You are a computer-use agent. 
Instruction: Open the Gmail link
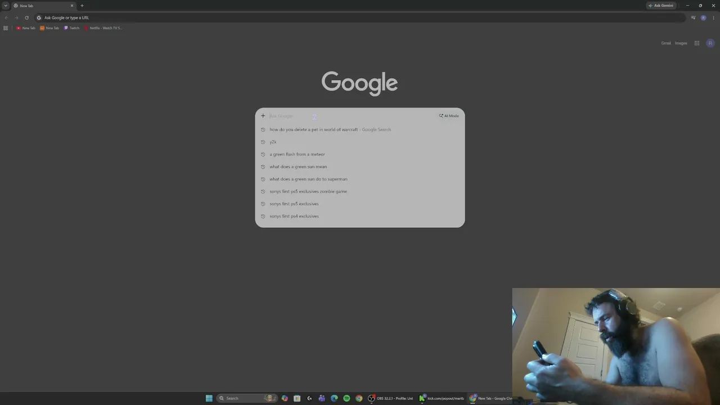666,43
